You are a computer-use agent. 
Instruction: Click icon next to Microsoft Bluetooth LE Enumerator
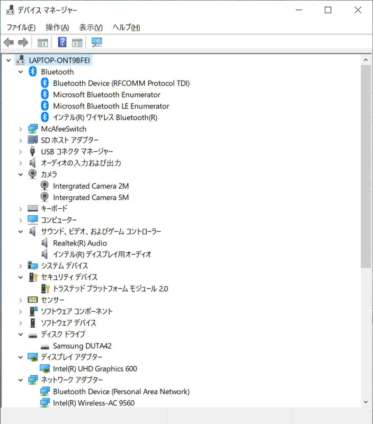(x=45, y=105)
